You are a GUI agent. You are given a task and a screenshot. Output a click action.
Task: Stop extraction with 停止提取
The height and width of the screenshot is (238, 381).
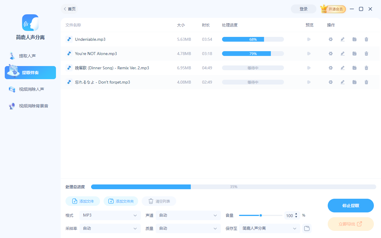coord(351,206)
